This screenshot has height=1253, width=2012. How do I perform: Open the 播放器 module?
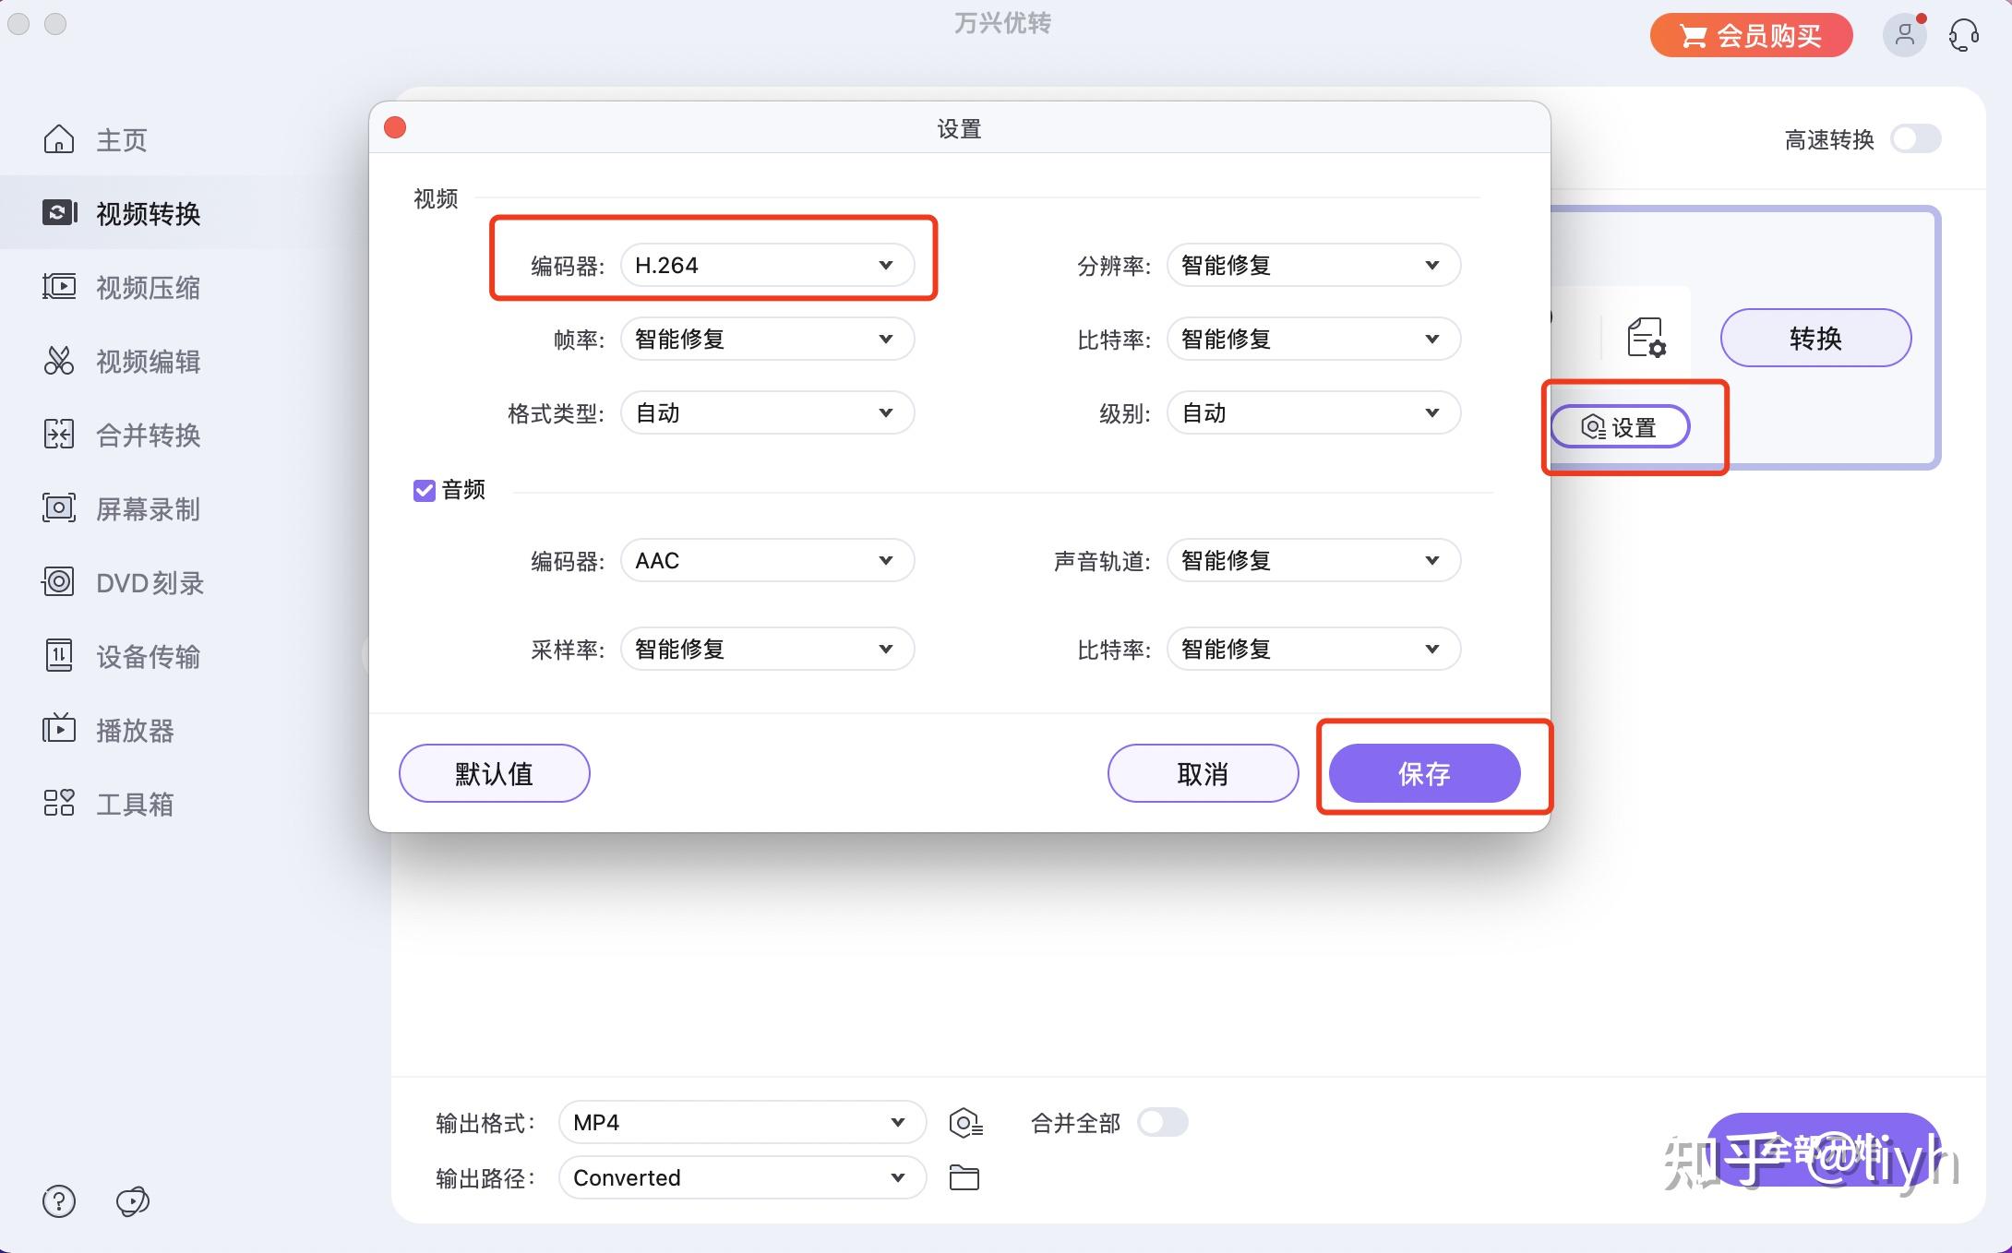coord(137,730)
